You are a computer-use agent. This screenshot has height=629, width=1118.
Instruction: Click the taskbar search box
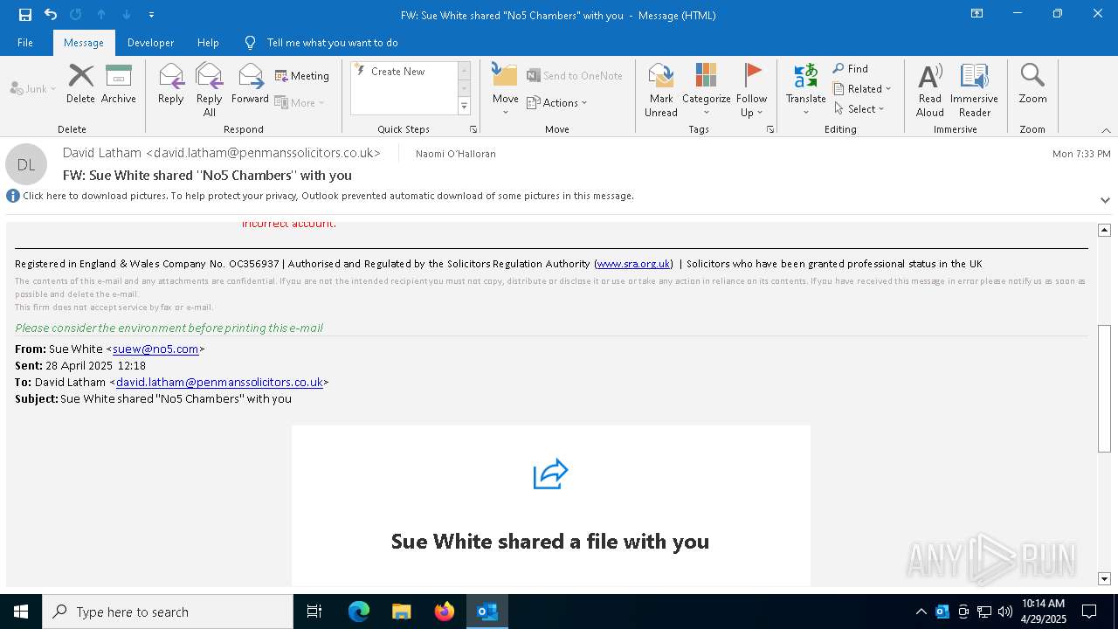(x=168, y=612)
